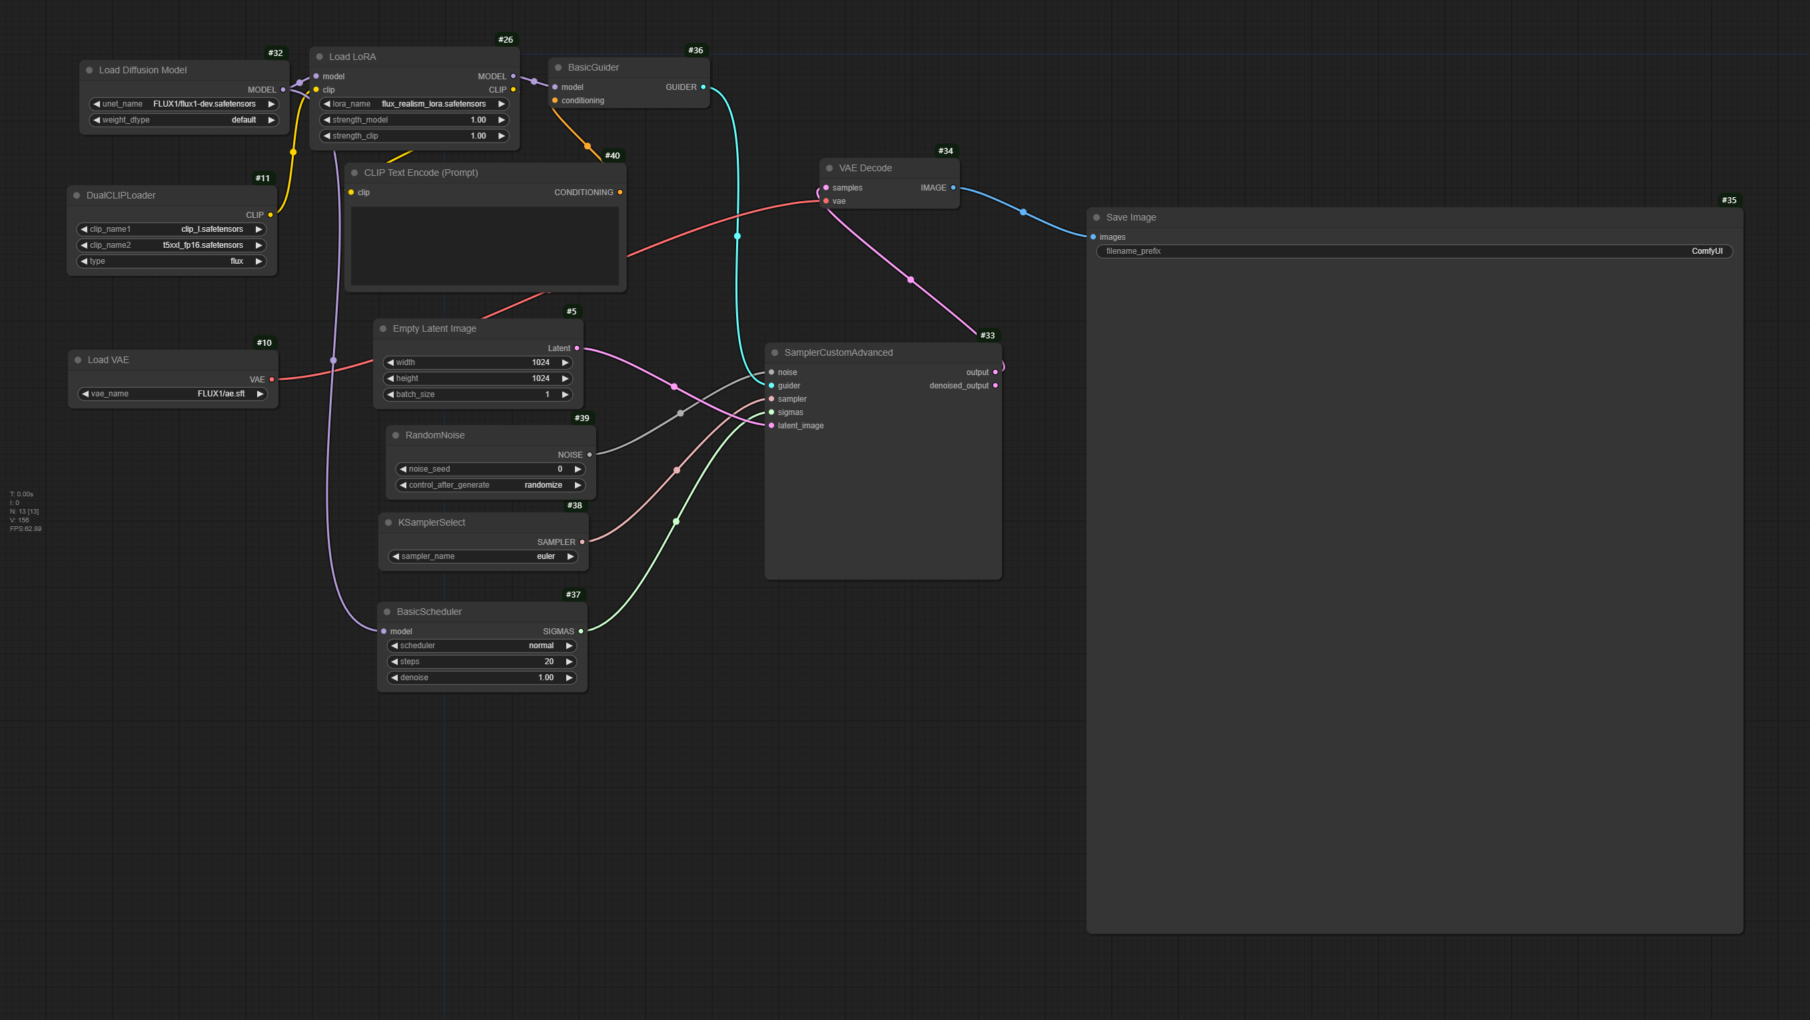Click the CONDITIONING output port on CLIP Text Encode
The height and width of the screenshot is (1020, 1810).
pyautogui.click(x=620, y=193)
